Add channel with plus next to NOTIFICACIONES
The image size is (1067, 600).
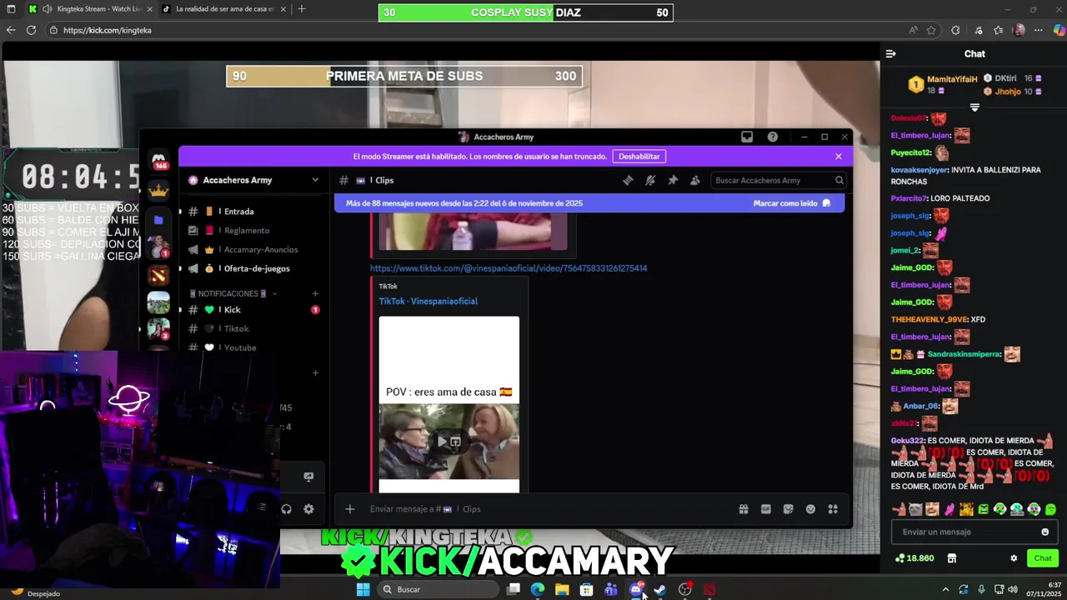tap(315, 294)
